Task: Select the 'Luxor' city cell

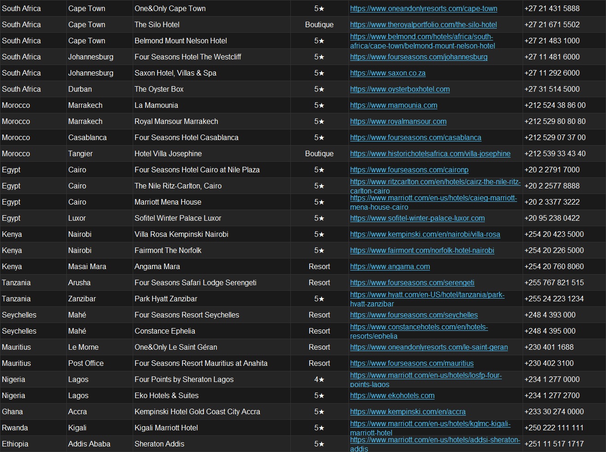Action: click(x=100, y=218)
